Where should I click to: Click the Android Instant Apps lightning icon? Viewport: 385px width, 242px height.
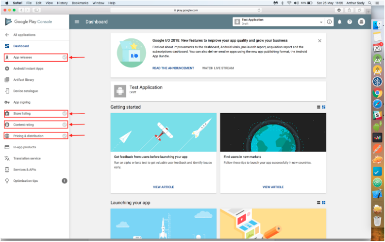click(x=7, y=69)
